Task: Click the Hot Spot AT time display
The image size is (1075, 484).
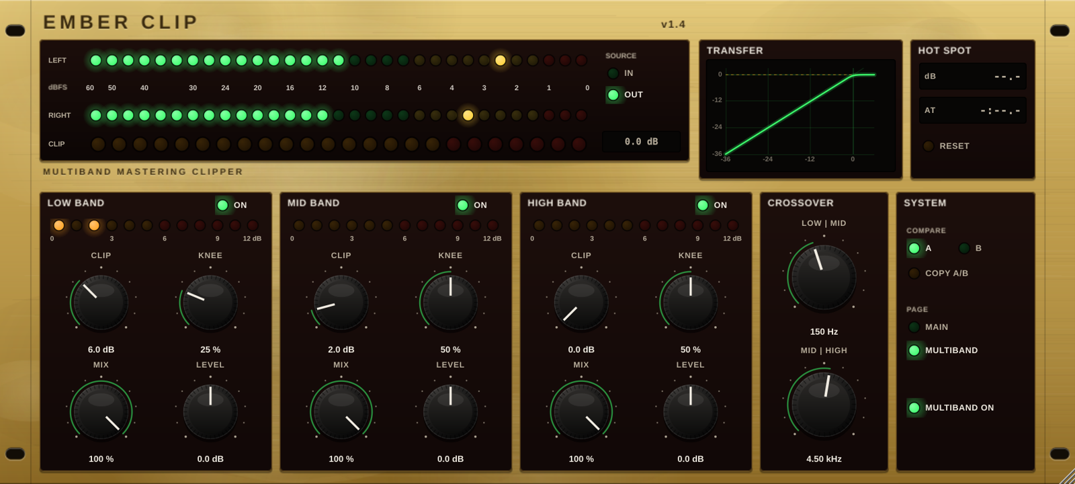Action: [x=972, y=110]
